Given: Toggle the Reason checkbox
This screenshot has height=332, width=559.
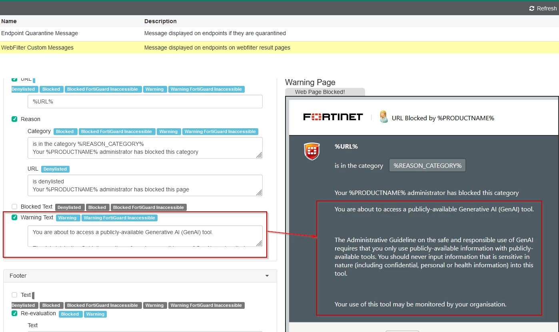Looking at the screenshot, I should [x=14, y=119].
